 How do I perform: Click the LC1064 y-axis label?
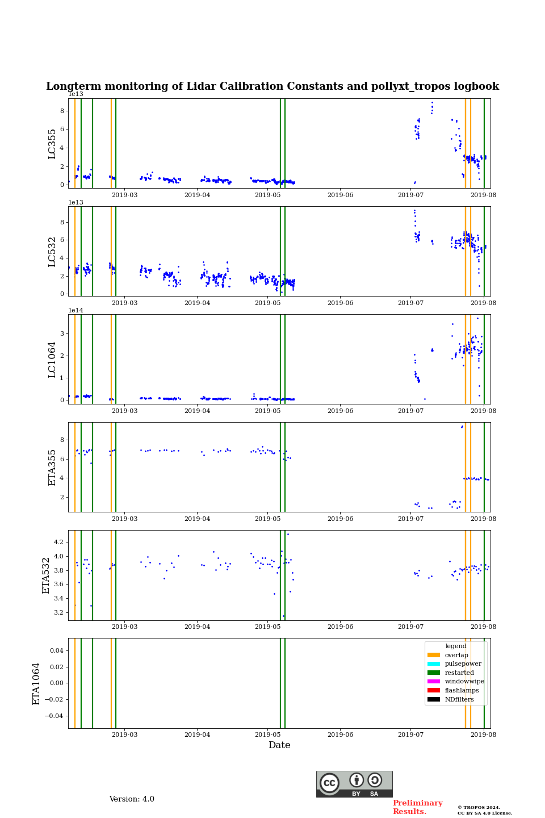click(52, 360)
